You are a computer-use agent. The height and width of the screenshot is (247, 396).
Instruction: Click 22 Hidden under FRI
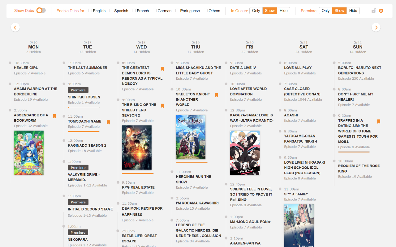coord(250,52)
